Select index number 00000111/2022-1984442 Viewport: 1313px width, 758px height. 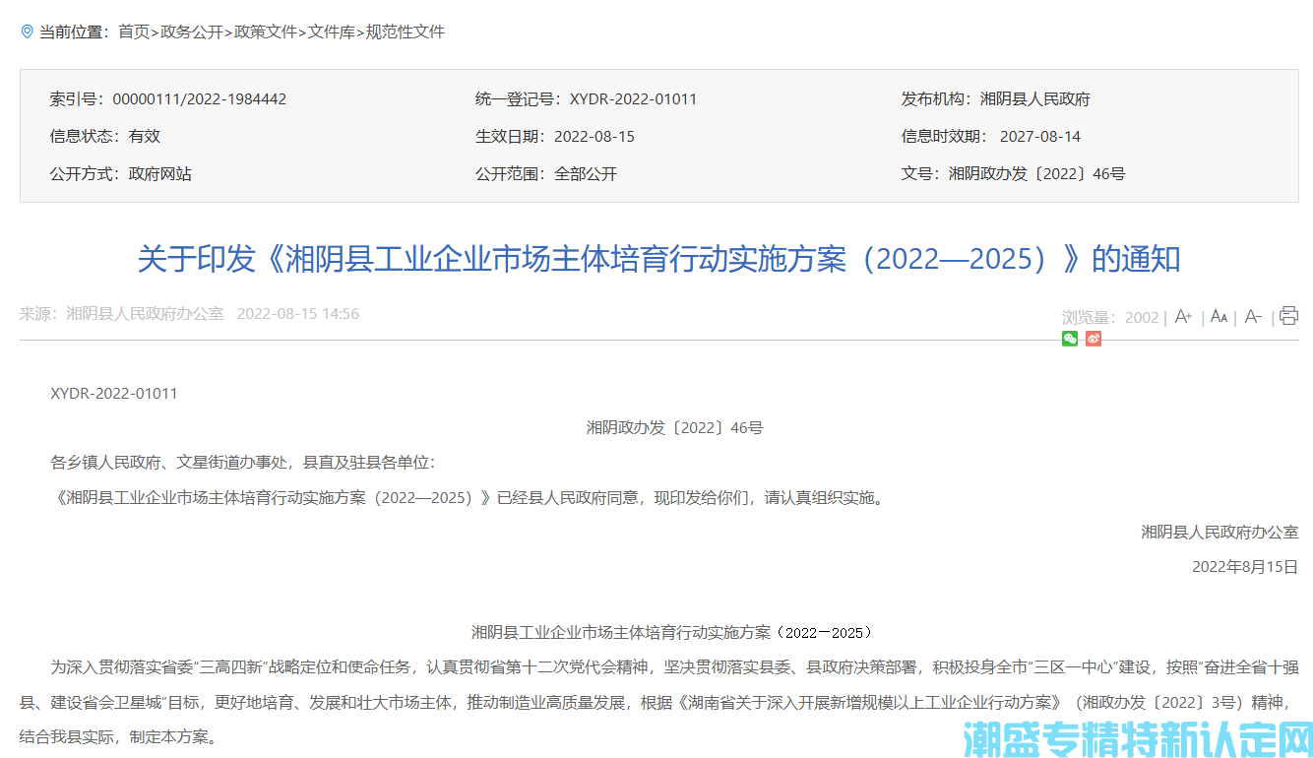(200, 99)
